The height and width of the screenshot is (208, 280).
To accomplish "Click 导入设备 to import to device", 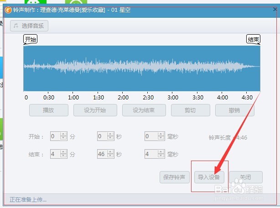I will click(209, 177).
